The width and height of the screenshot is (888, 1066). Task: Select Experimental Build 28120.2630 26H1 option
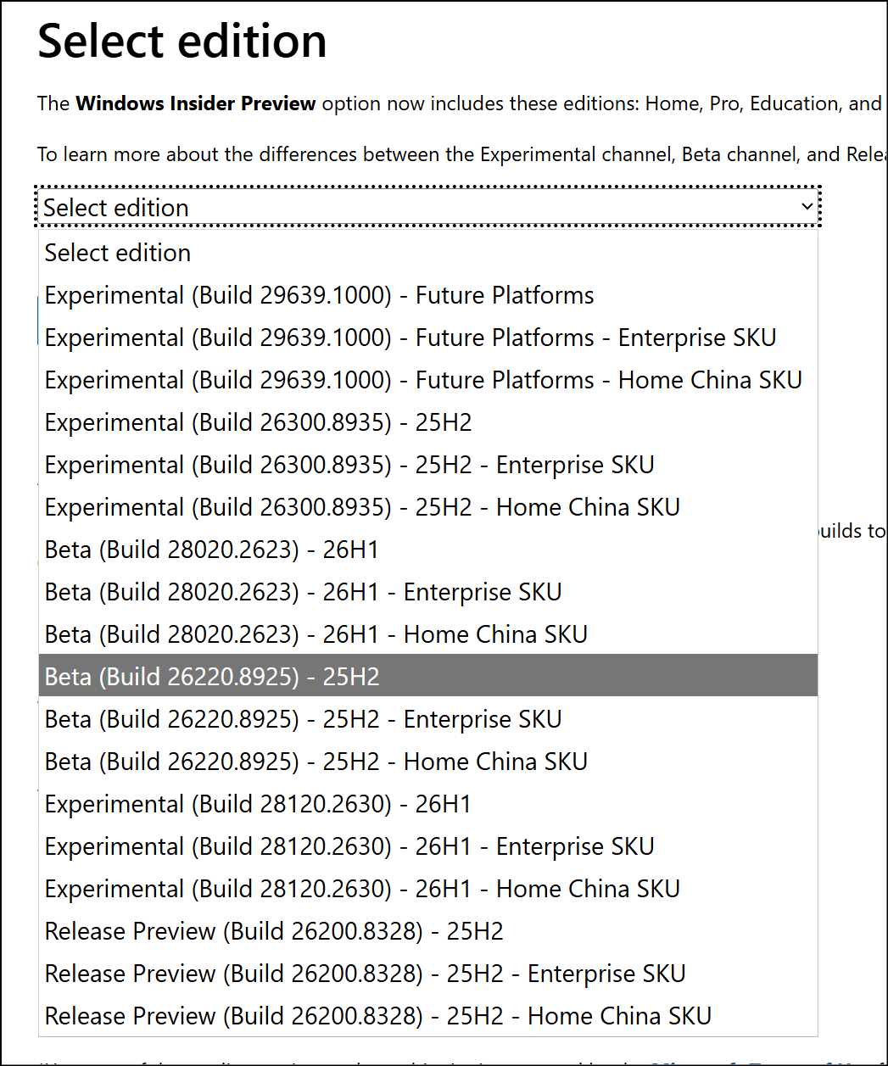[x=428, y=804]
